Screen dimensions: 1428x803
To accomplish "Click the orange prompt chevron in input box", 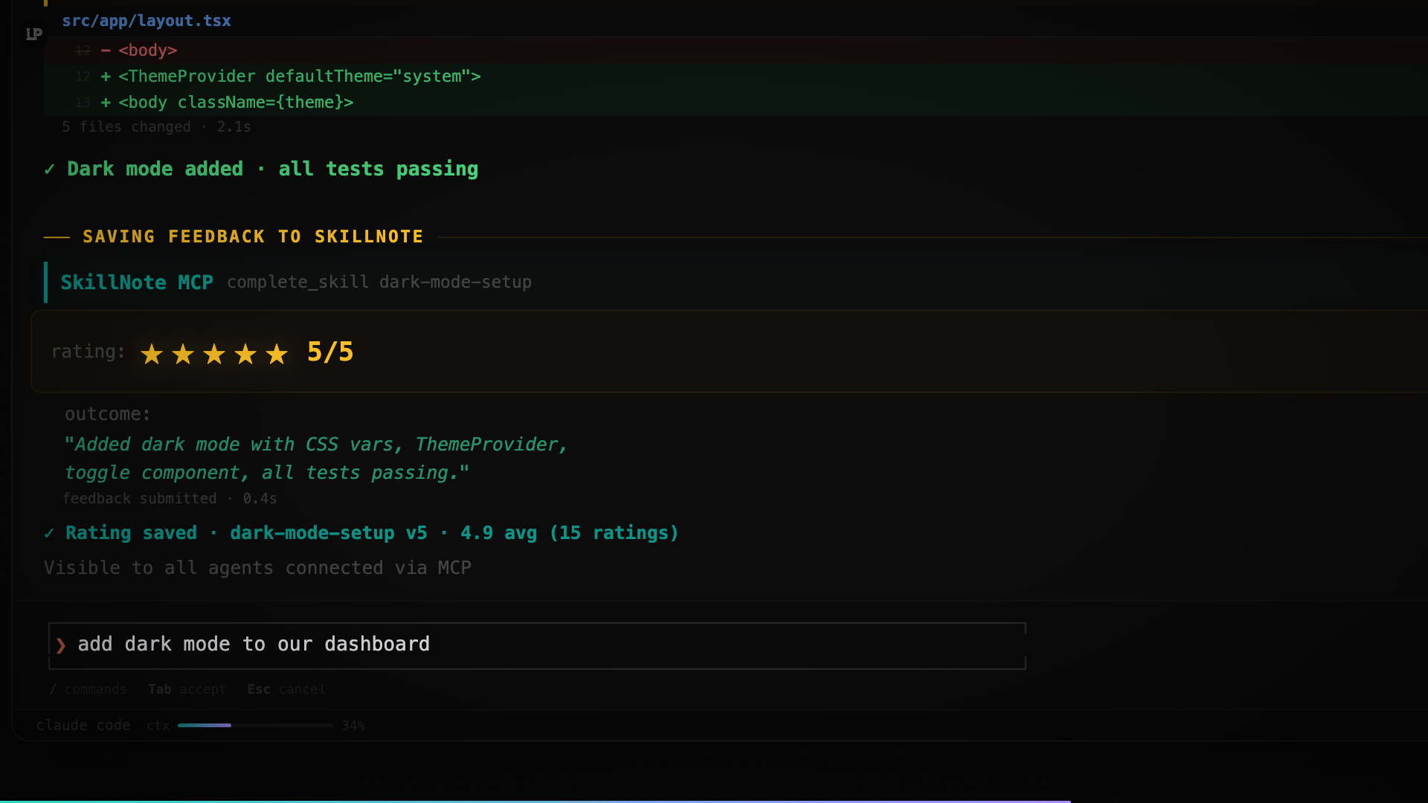I will (x=61, y=645).
